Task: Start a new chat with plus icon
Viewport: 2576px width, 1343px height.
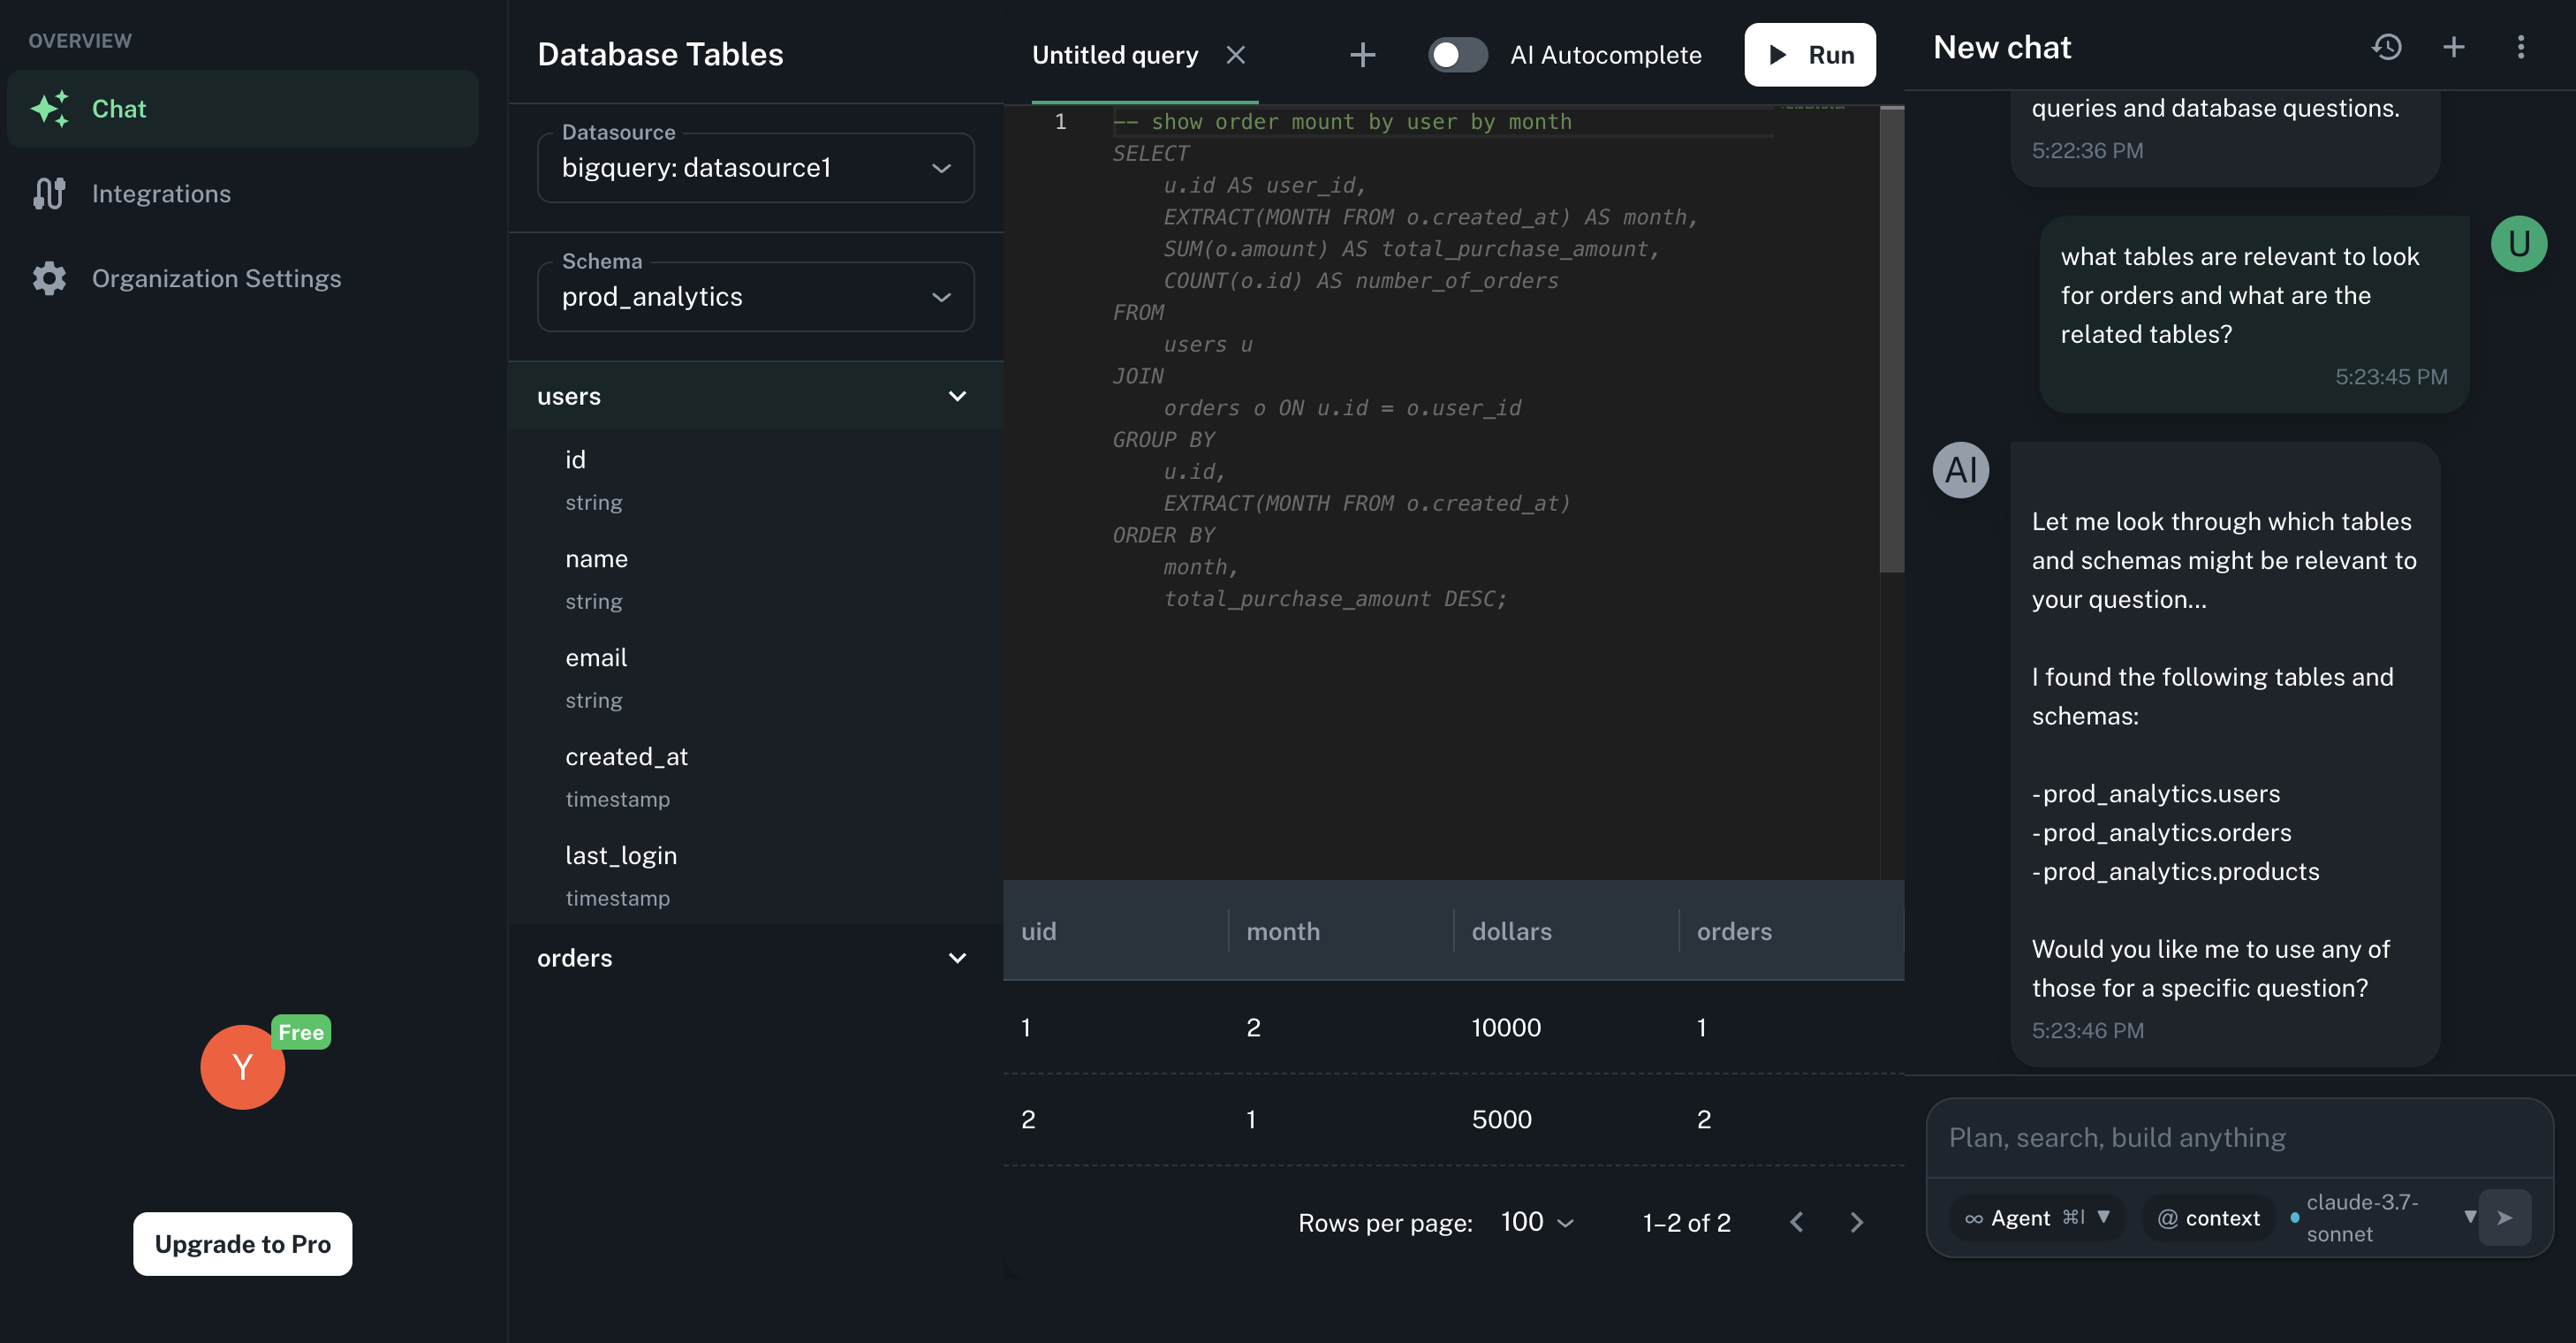Action: 2453,47
